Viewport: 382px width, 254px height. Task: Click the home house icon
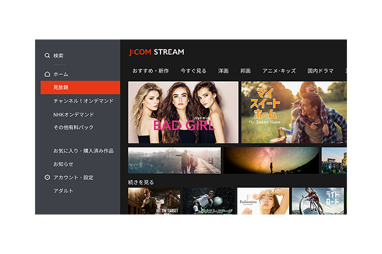point(47,74)
